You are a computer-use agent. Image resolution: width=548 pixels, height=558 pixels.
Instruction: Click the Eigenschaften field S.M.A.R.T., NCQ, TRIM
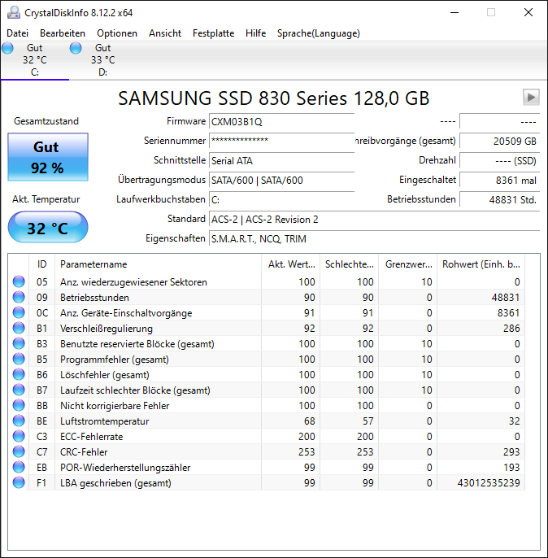tap(375, 239)
